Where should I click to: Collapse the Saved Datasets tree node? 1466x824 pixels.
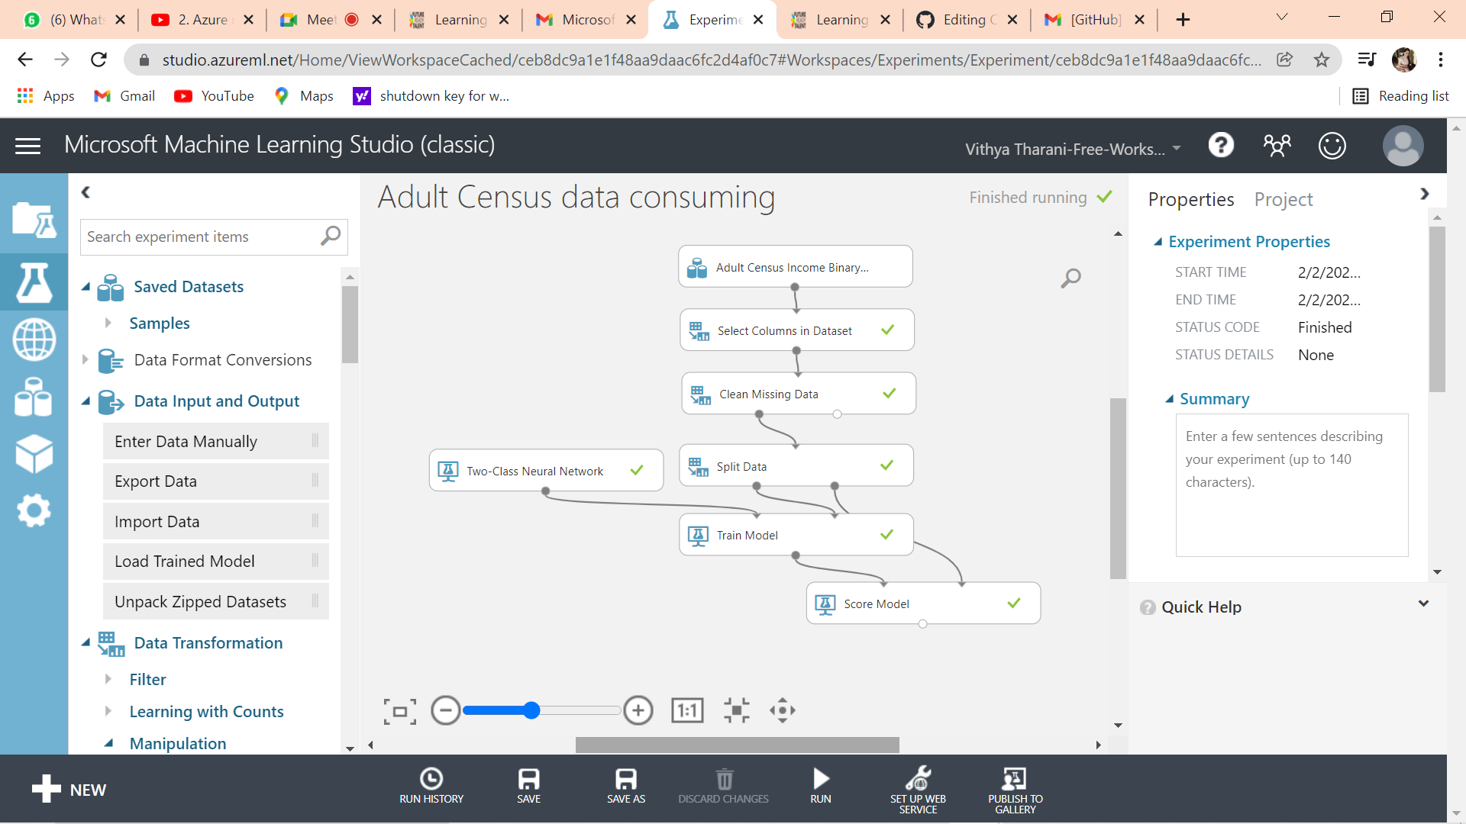86,287
